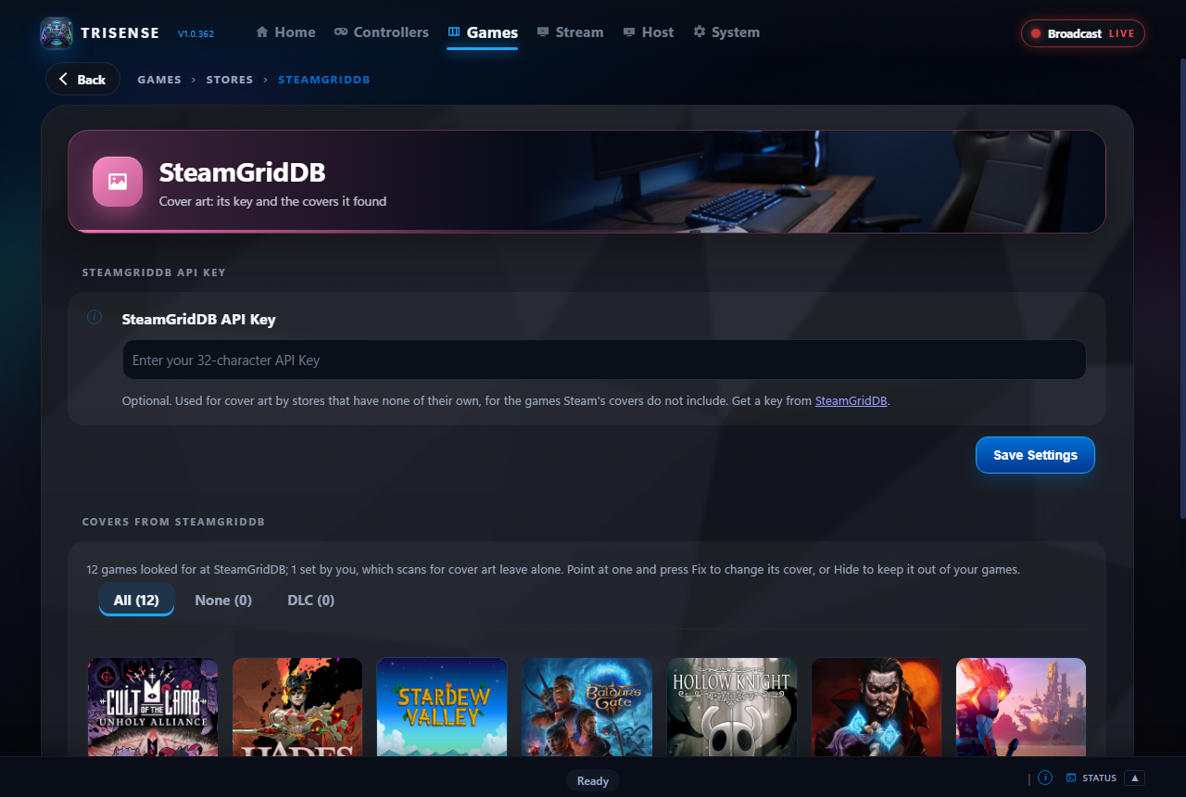The width and height of the screenshot is (1186, 797).
Task: Click the info icon beside SteamGridDB API Key
Action: point(94,317)
